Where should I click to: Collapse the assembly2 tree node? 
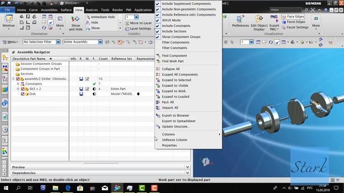(x=13, y=79)
